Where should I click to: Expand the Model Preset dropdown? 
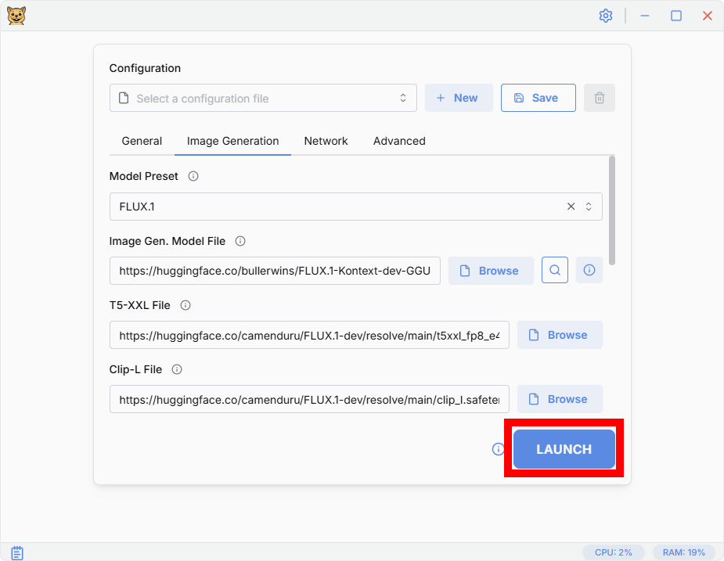pyautogui.click(x=589, y=207)
